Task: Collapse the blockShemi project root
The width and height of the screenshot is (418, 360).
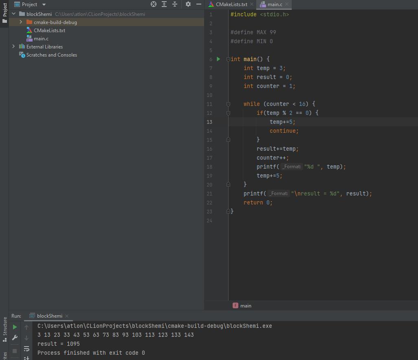Action: coord(13,14)
